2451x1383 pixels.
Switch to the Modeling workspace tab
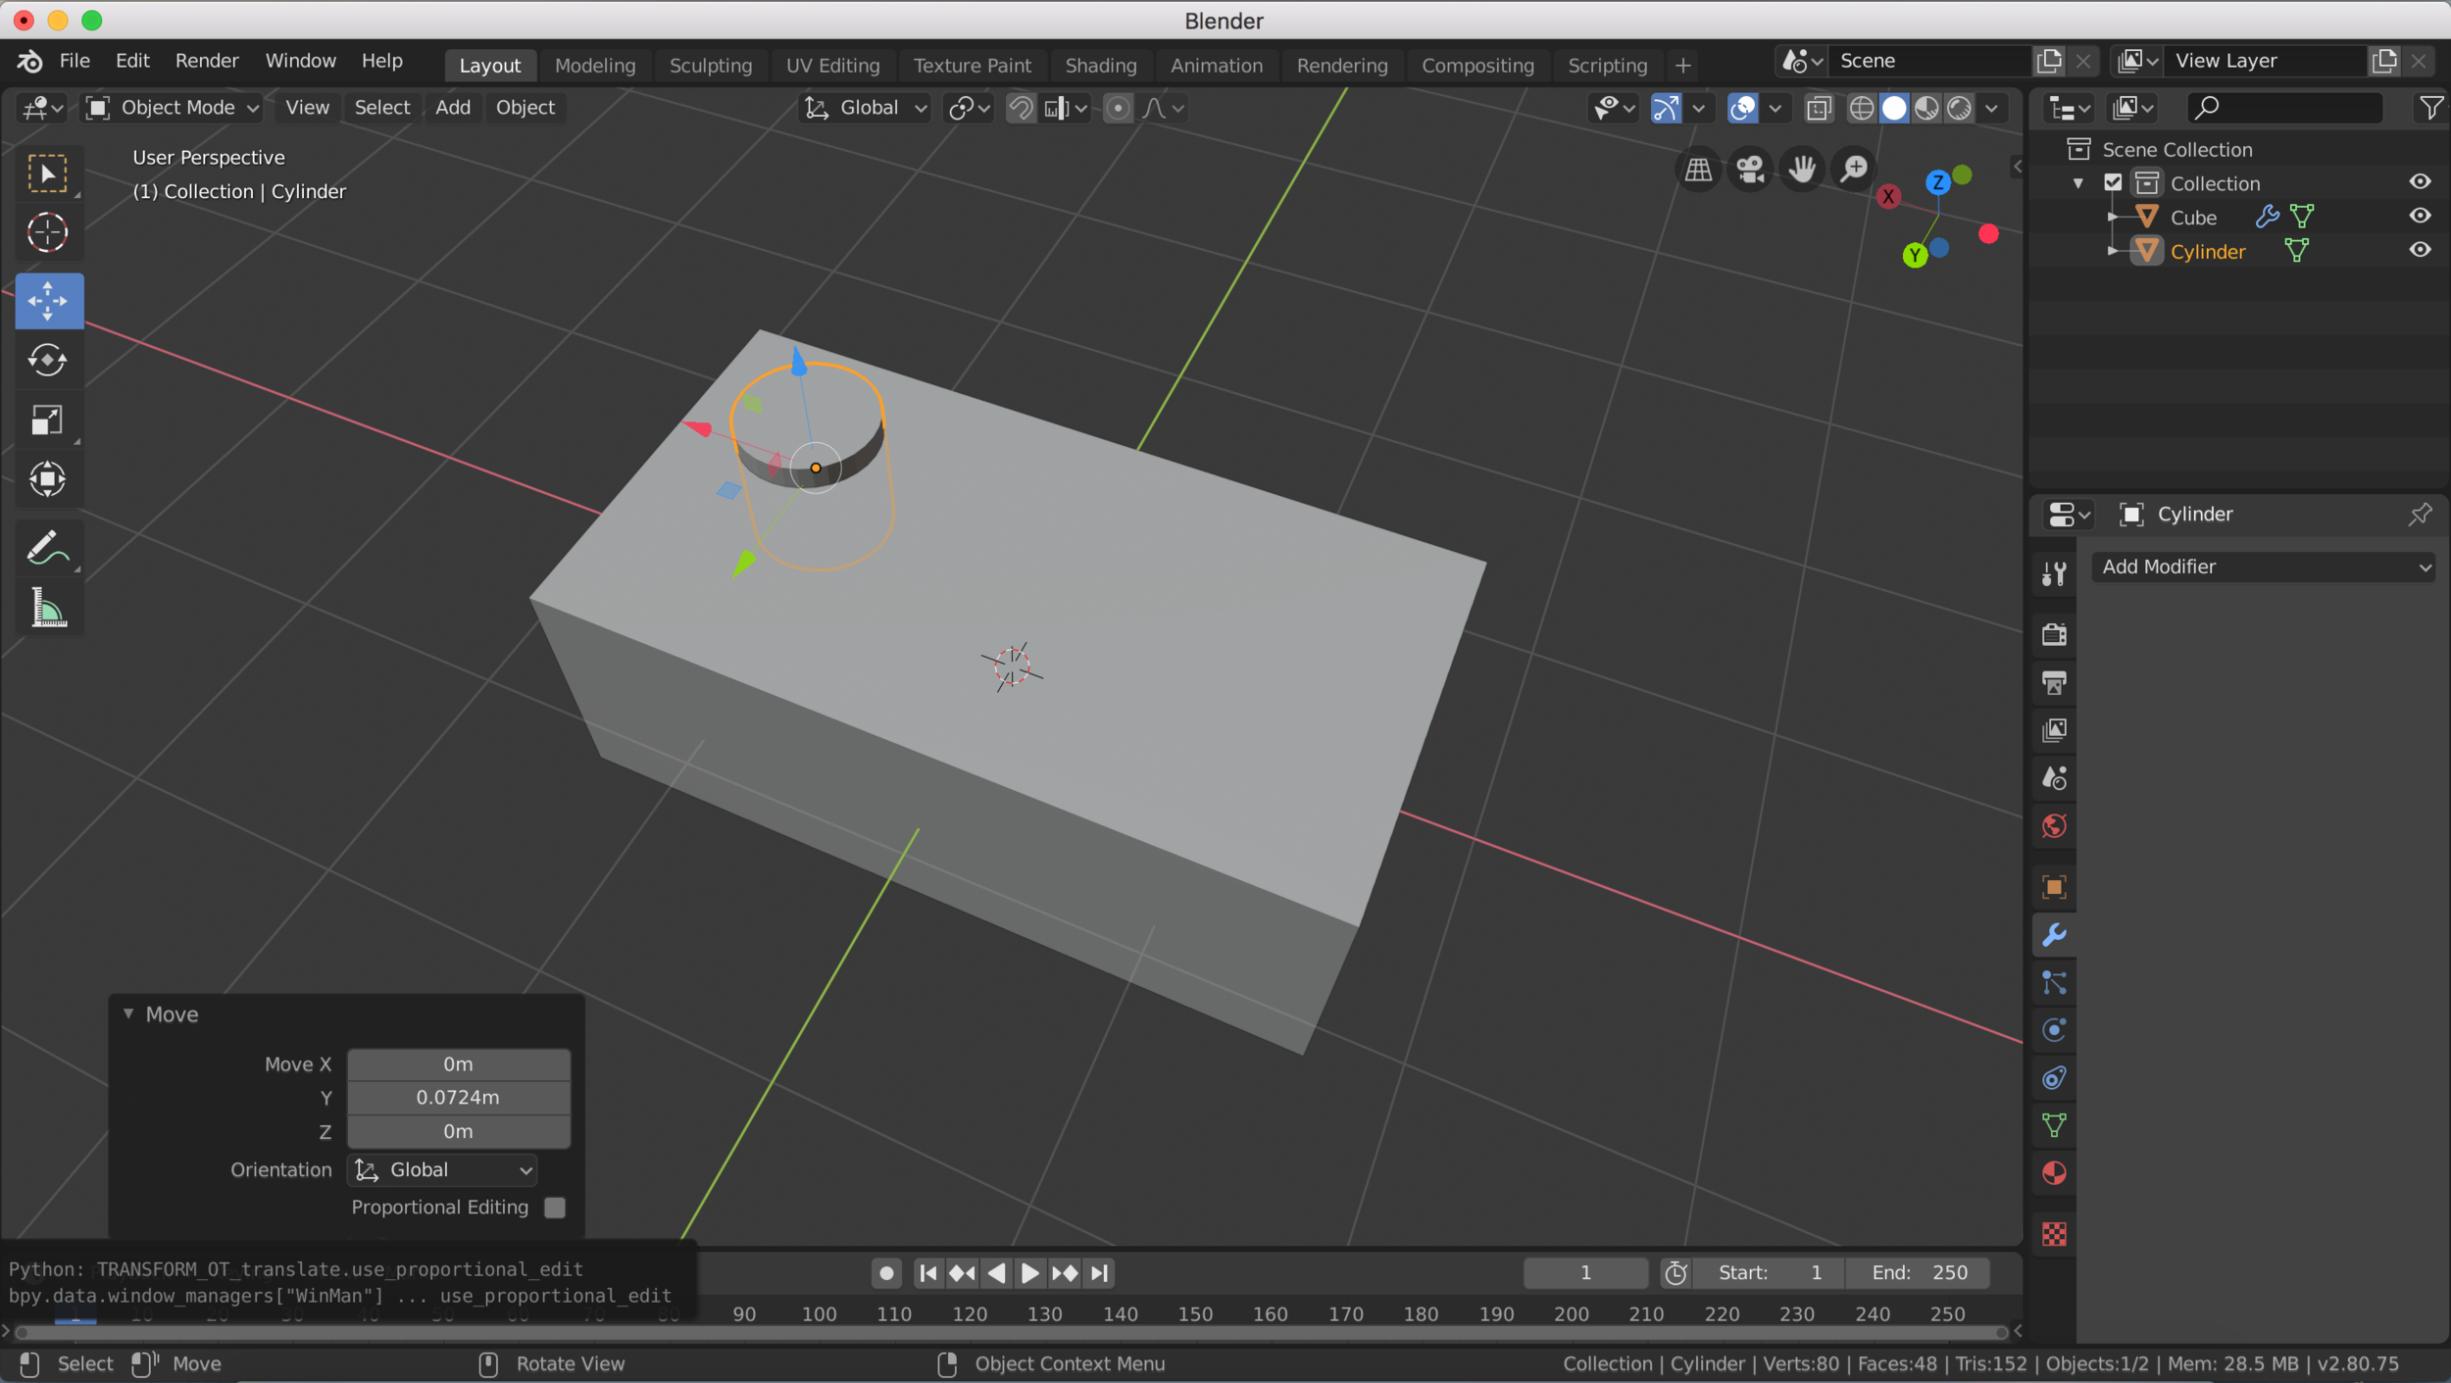pyautogui.click(x=595, y=66)
